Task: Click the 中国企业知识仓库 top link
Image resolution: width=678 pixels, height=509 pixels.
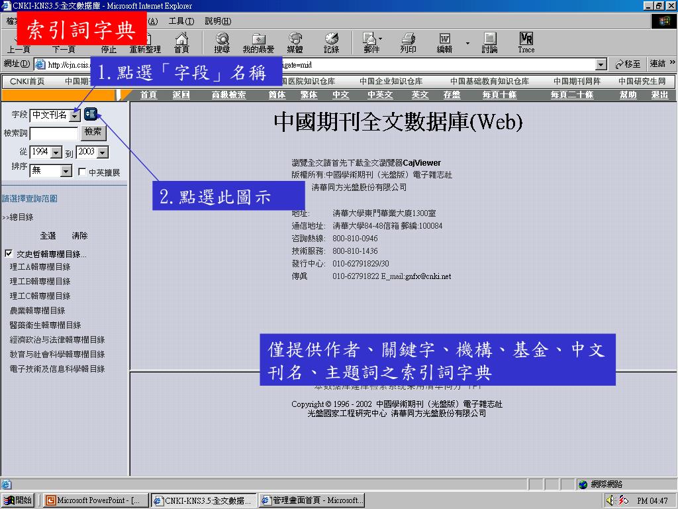Action: (391, 82)
